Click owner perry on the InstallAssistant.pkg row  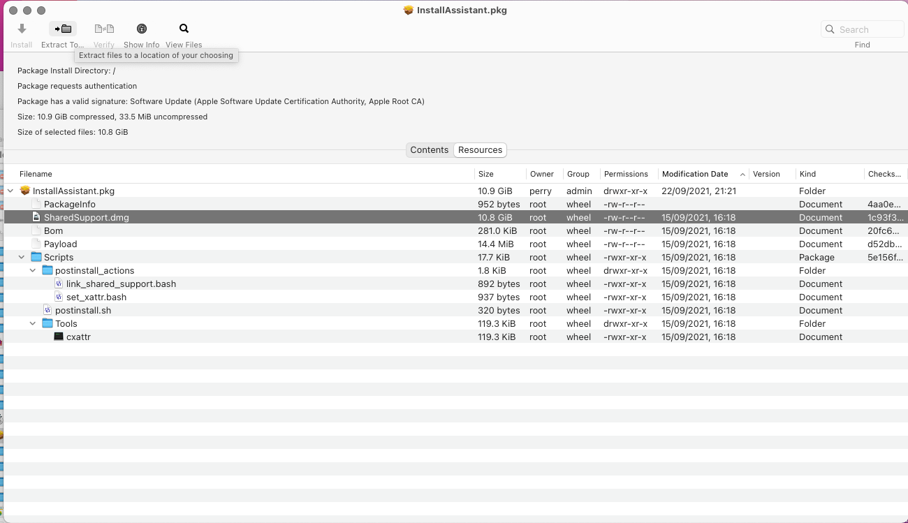(541, 191)
